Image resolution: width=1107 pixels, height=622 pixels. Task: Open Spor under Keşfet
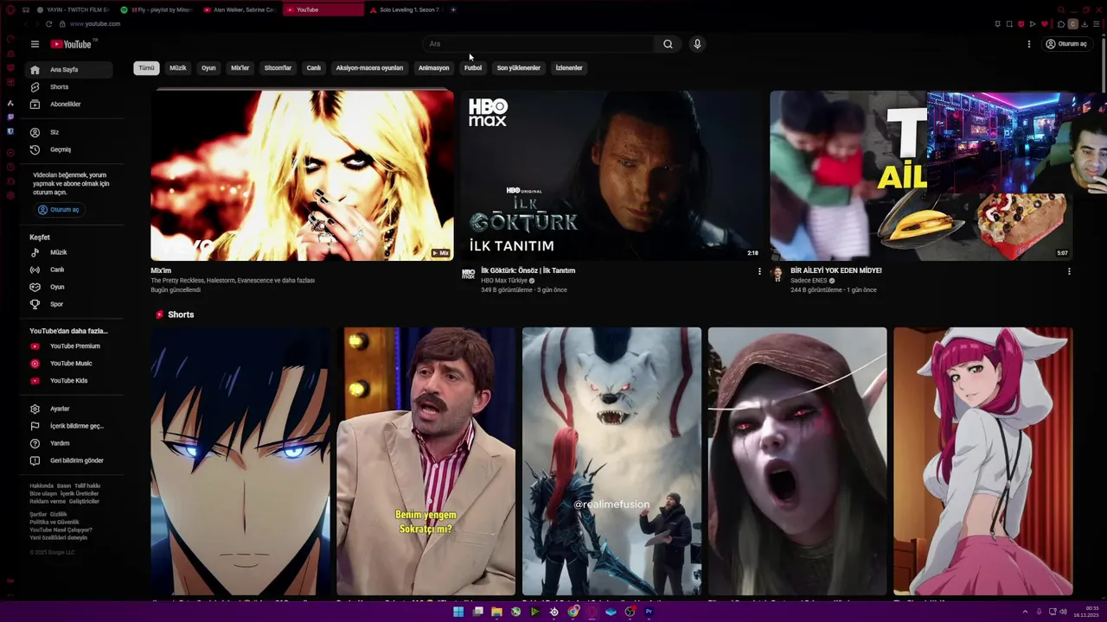click(x=70, y=304)
